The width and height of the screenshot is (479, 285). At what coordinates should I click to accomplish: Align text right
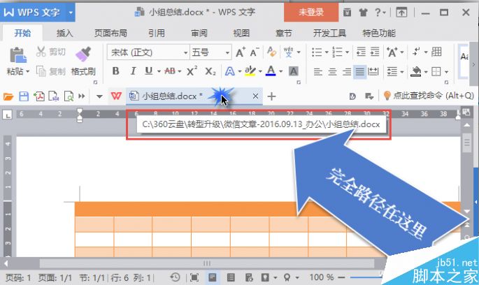point(346,72)
